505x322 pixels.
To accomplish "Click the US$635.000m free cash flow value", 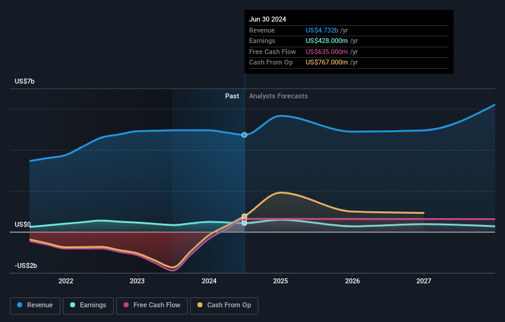I will (x=327, y=52).
